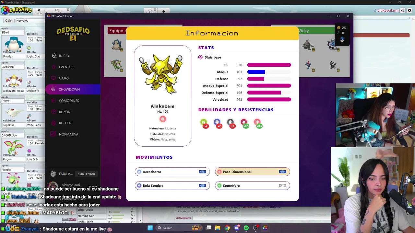Click the Snorlax Pokémon name field
This screenshot has width=415, height=233.
coord(13,56)
